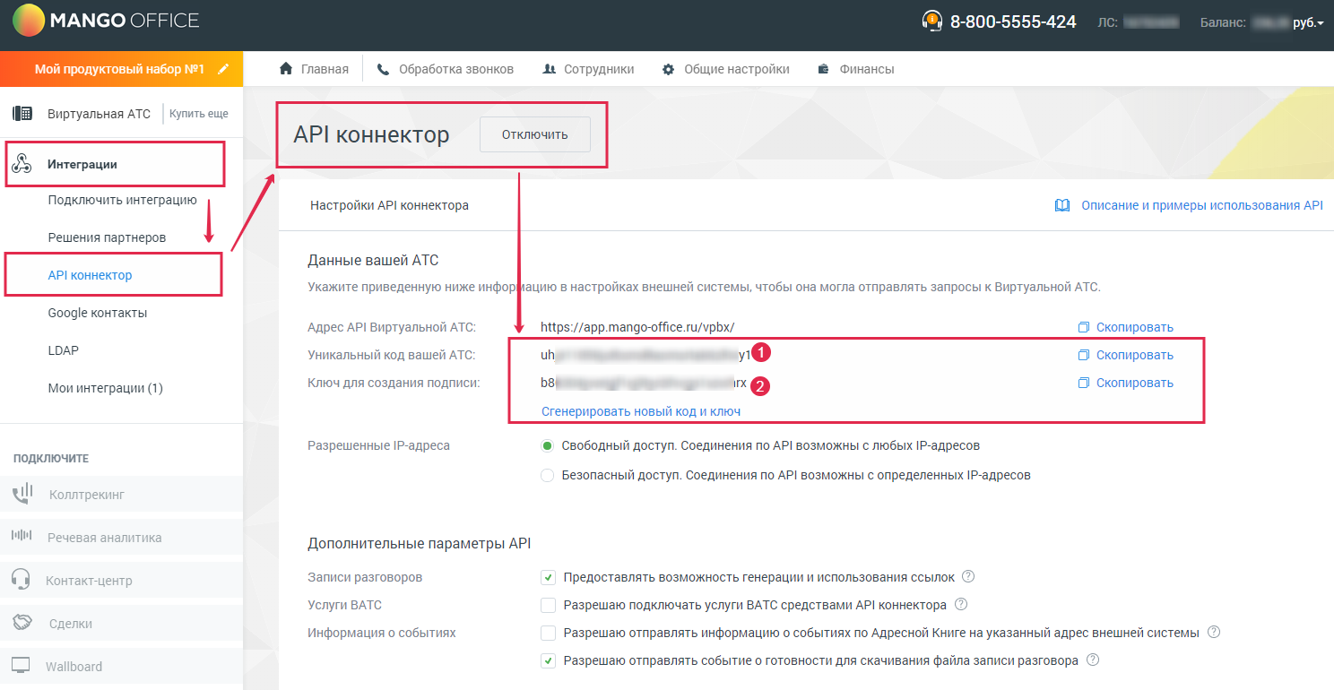Click the Речевая аналитика waveform icon
This screenshot has width=1334, height=690.
pyautogui.click(x=22, y=536)
